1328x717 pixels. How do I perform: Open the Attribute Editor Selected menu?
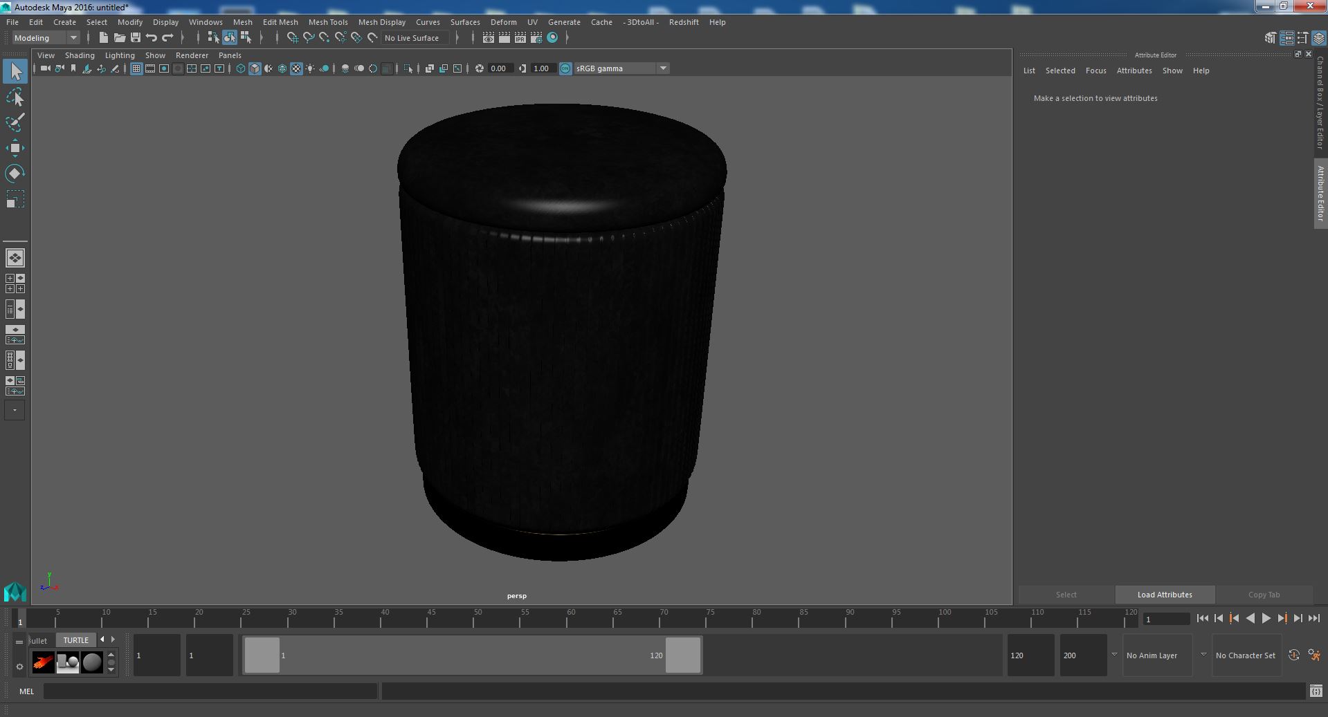click(1060, 71)
